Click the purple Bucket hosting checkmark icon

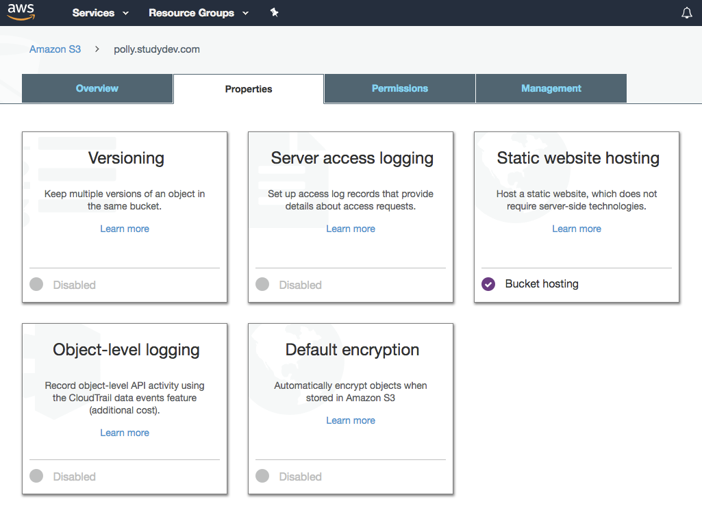(x=488, y=284)
